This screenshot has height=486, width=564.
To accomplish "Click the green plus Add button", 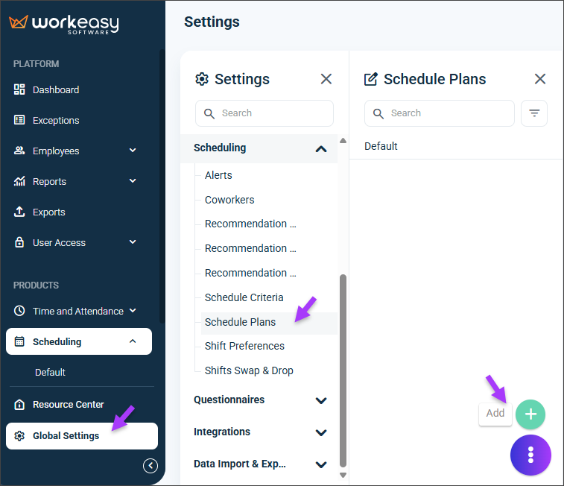I will (530, 414).
